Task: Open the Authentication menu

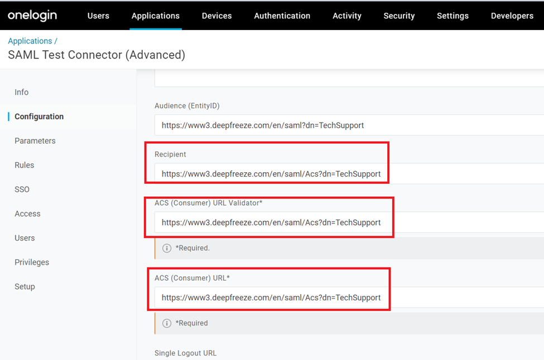Action: point(282,16)
